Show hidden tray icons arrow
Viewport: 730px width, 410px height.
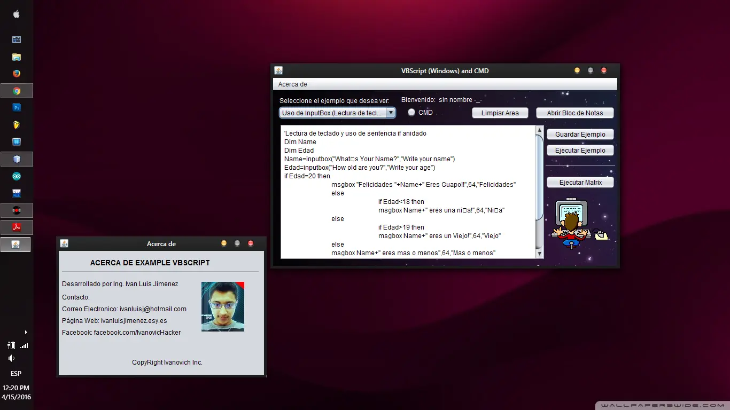26,333
